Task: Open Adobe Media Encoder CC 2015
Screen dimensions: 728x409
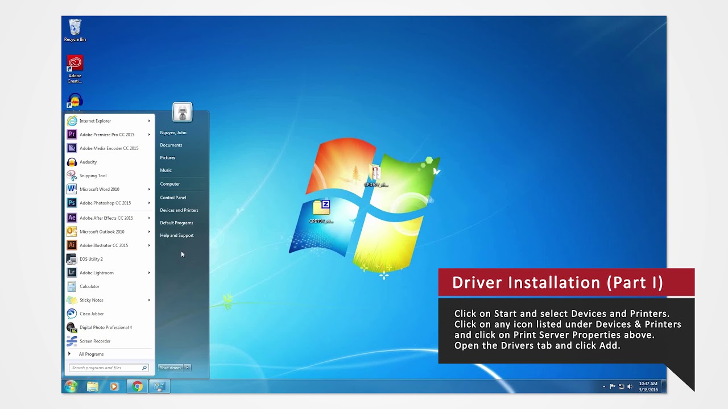Action: point(109,148)
